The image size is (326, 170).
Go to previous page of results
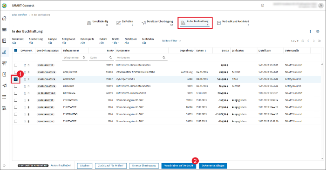click(x=308, y=41)
